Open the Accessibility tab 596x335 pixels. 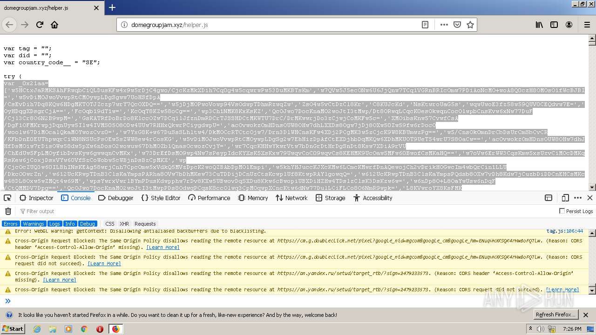tap(373, 198)
